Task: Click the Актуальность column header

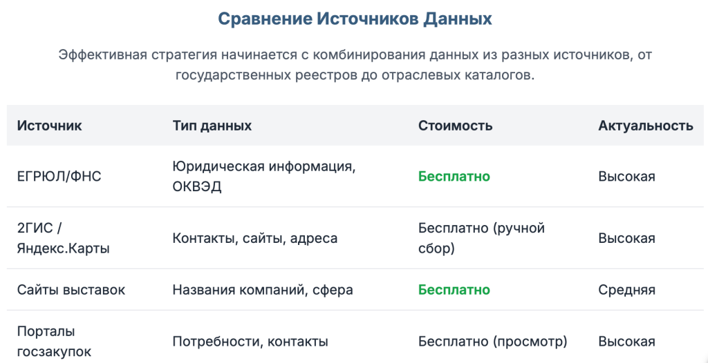Action: [646, 126]
